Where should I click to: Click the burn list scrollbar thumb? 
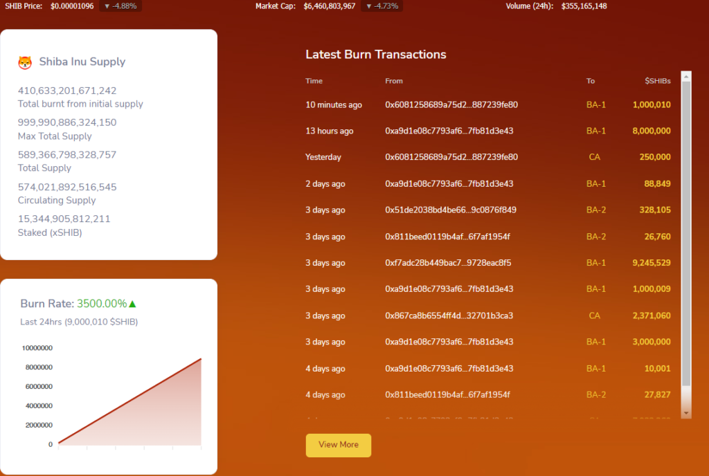click(x=686, y=233)
